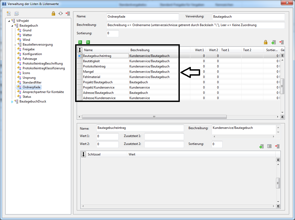Click the Zusatztext 2 input field

(x=164, y=144)
